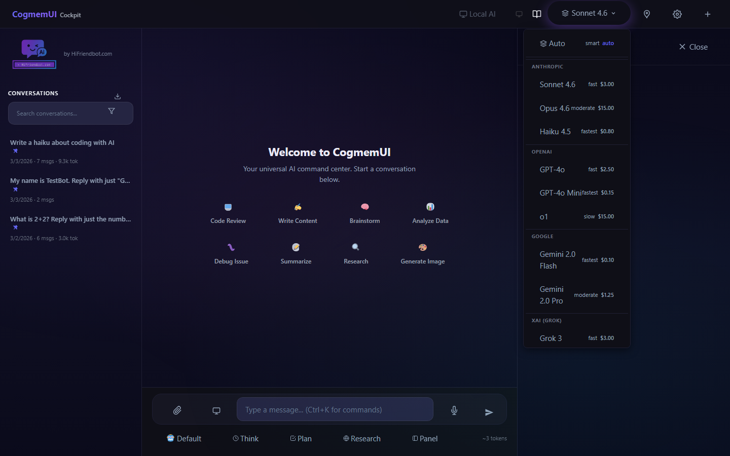Start Generate Image quick action
Image resolution: width=730 pixels, height=456 pixels.
point(423,254)
